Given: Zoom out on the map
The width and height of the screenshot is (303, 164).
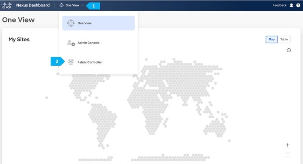Looking at the screenshot, I should click(287, 153).
